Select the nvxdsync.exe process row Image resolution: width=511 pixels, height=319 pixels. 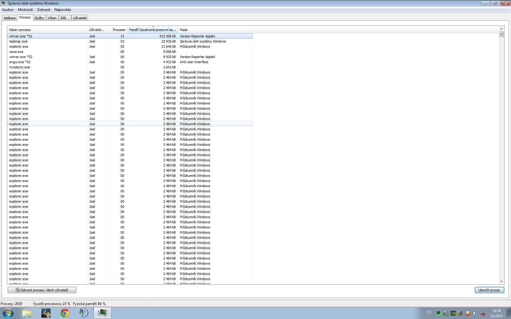pos(130,67)
